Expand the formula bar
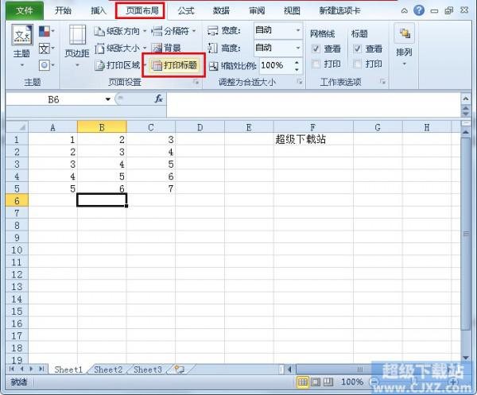Image resolution: width=477 pixels, height=395 pixels. tap(466, 99)
